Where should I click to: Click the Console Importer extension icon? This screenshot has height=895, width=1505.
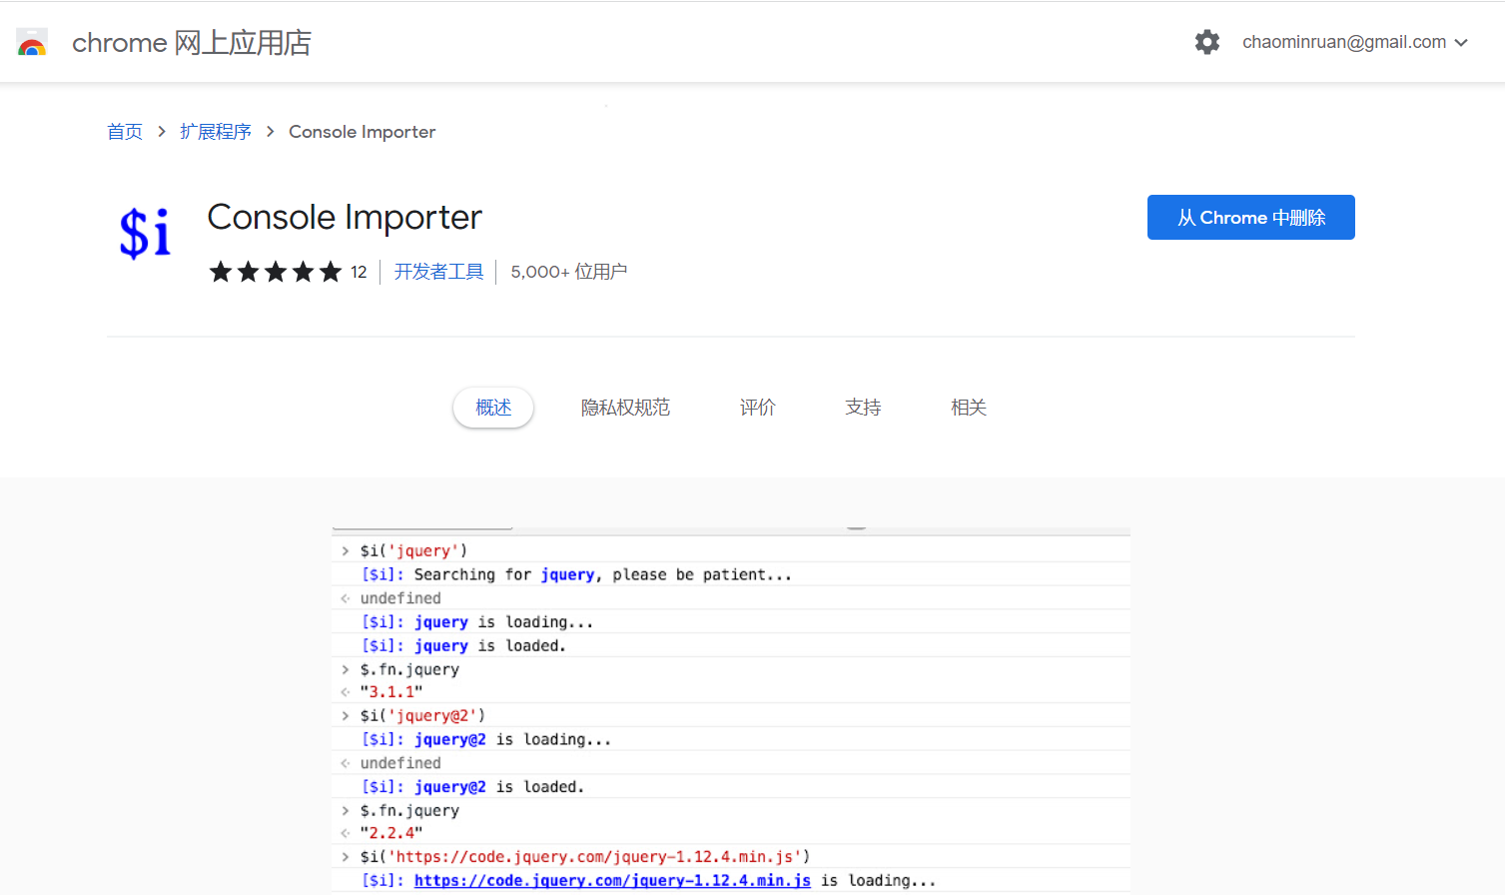tap(145, 233)
